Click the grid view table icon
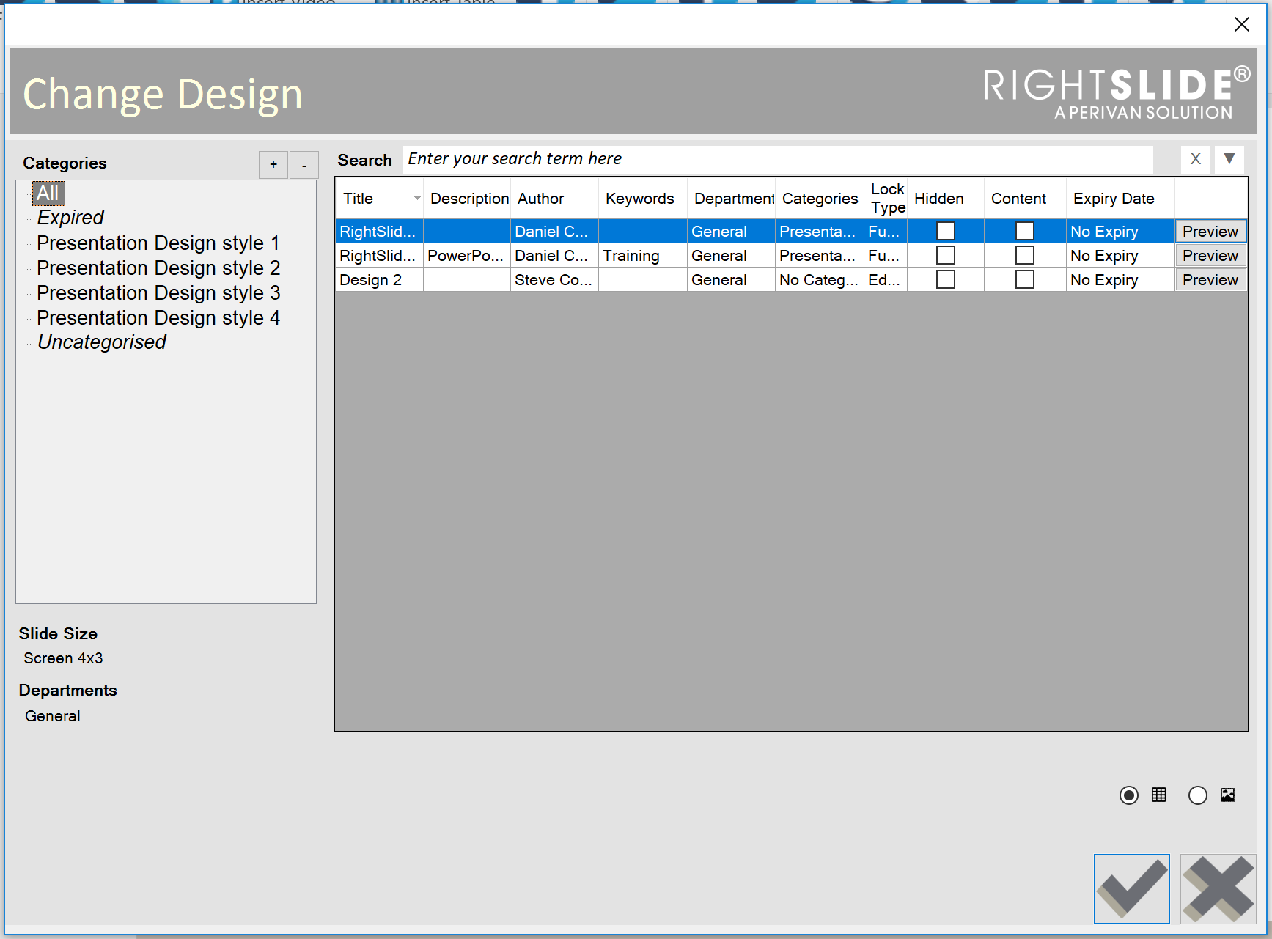This screenshot has height=939, width=1272. click(x=1159, y=795)
